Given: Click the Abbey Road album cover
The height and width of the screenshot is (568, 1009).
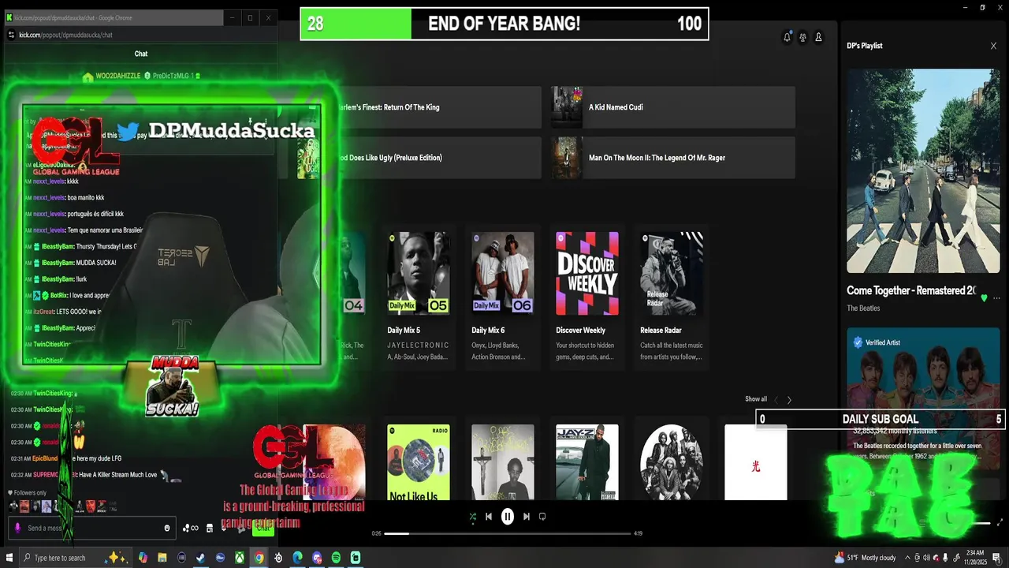Looking at the screenshot, I should click(923, 170).
